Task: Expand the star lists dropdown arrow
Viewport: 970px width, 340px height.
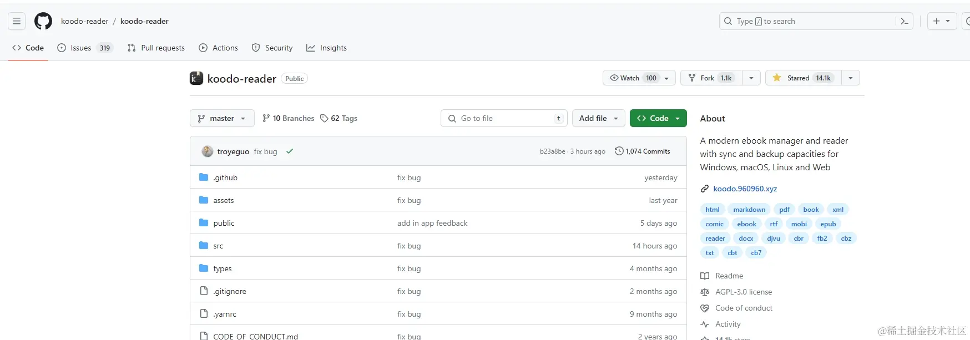Action: 851,78
